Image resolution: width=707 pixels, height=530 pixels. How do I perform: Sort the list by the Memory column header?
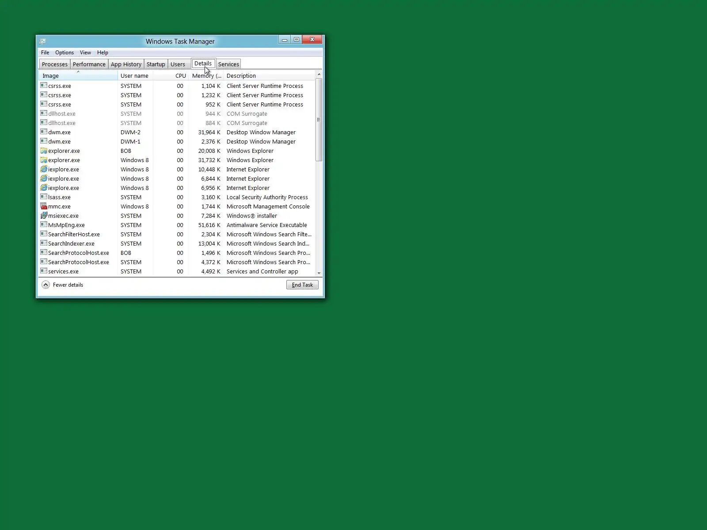coord(206,76)
